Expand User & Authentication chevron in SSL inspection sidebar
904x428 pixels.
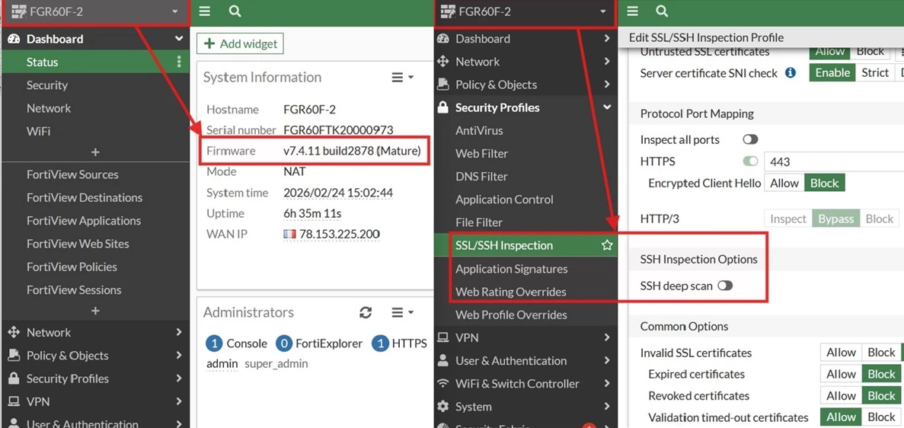point(606,360)
